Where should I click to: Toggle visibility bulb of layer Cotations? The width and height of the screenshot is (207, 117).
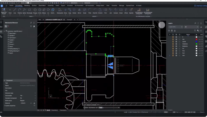click(x=173, y=44)
